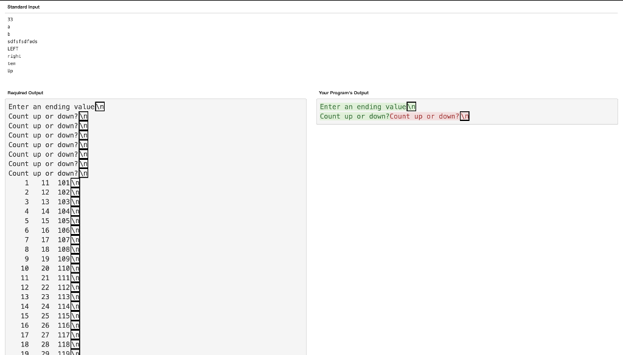
Task: Click the \n marker after row "10 20 110"
Action: click(x=74, y=268)
